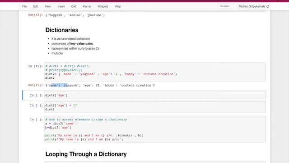Open the File menu
Image resolution: width=289 pixels, height=163 pixels.
coord(24,6)
